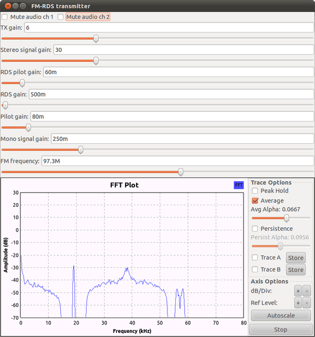Click the dB/Div: label
315x337 pixels.
(x=261, y=291)
